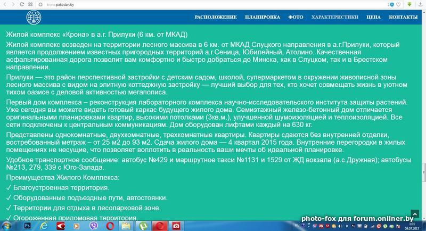The image size is (426, 231).
Task: Go forward using the browser forward arrow
Action: tap(13, 4)
